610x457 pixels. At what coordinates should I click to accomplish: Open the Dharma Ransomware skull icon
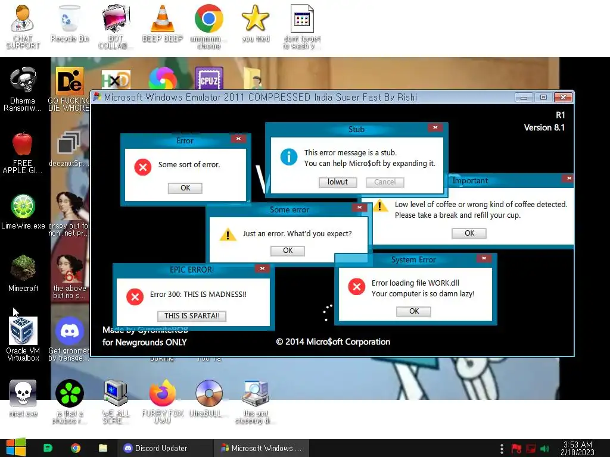click(x=23, y=89)
